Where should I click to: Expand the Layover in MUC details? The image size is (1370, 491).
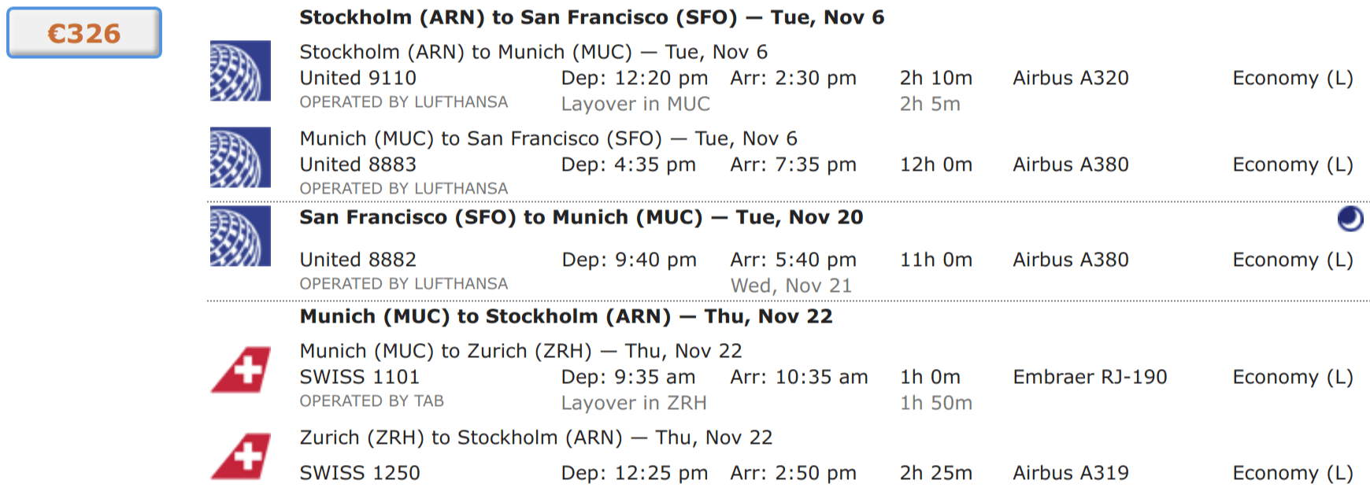point(635,103)
